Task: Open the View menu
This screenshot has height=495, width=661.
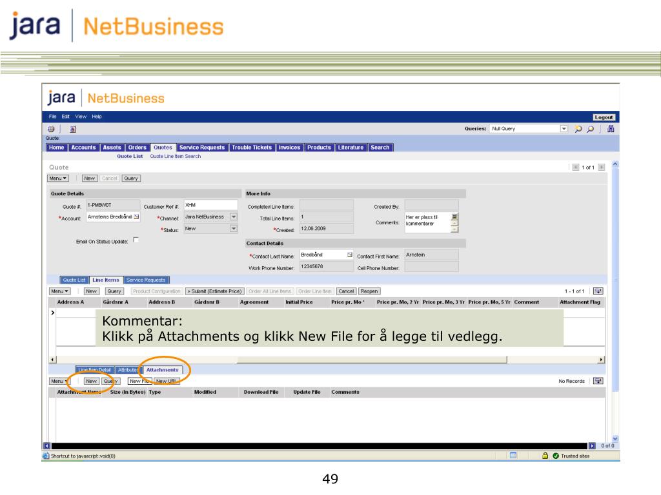Action: (x=81, y=117)
